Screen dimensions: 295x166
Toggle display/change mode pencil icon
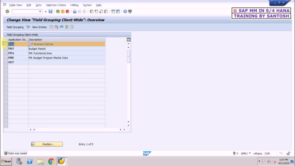[28, 27]
